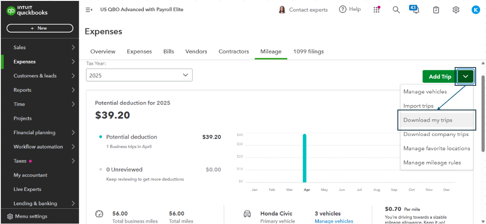The image size is (486, 224).
Task: Open the K user profile avatar
Action: [475, 9]
